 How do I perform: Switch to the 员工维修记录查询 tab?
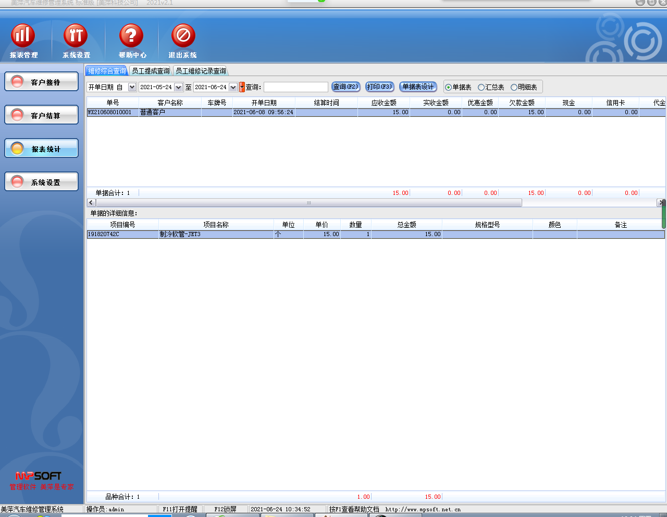pos(201,71)
